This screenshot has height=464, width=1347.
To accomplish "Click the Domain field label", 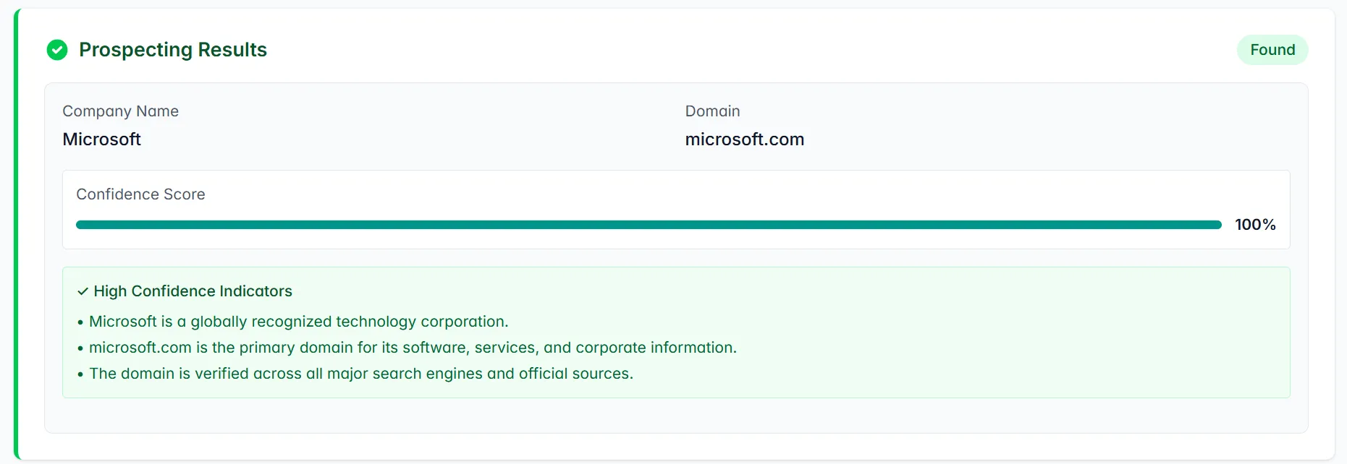I will 712,111.
